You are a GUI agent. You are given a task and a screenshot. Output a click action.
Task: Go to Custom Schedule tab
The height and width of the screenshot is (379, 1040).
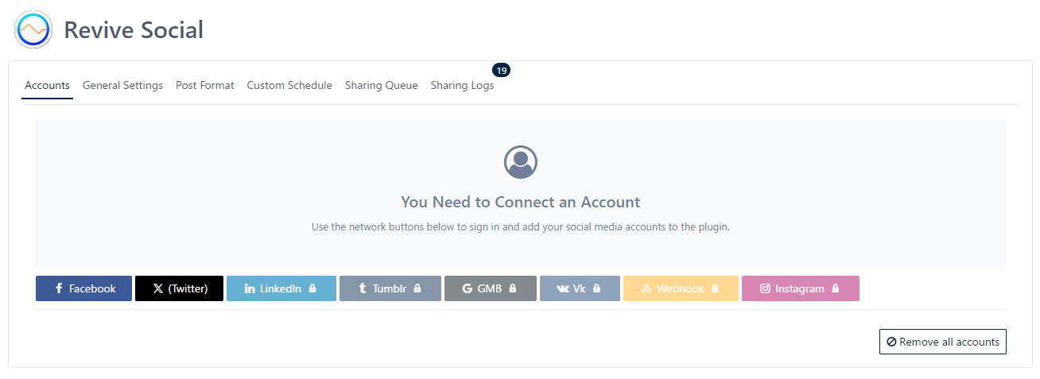[x=289, y=85]
